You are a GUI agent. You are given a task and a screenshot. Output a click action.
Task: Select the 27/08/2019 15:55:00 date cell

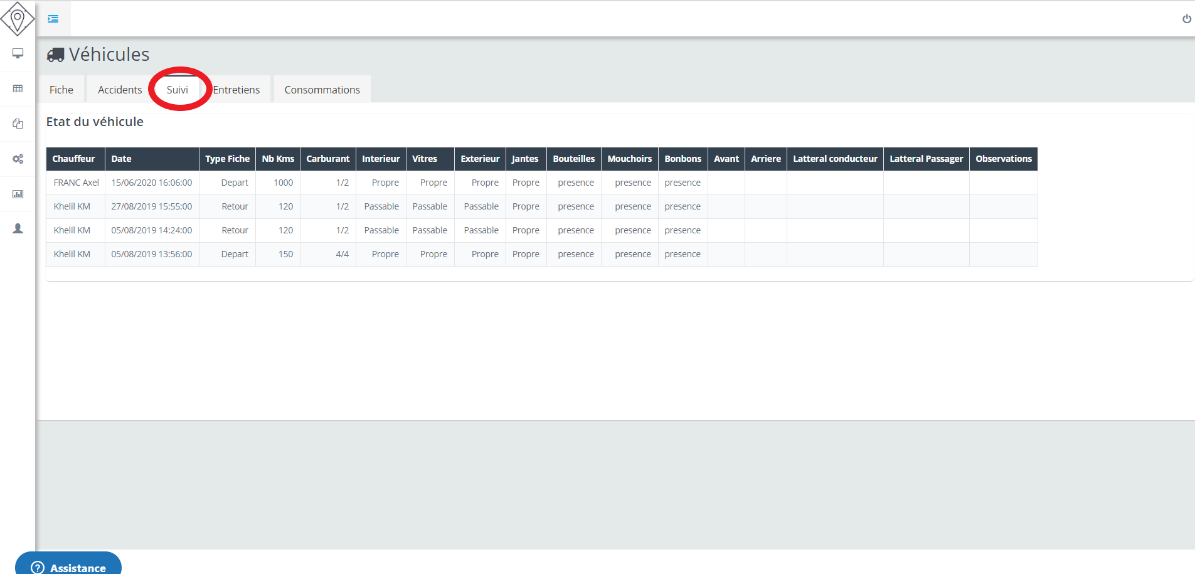pyautogui.click(x=152, y=206)
